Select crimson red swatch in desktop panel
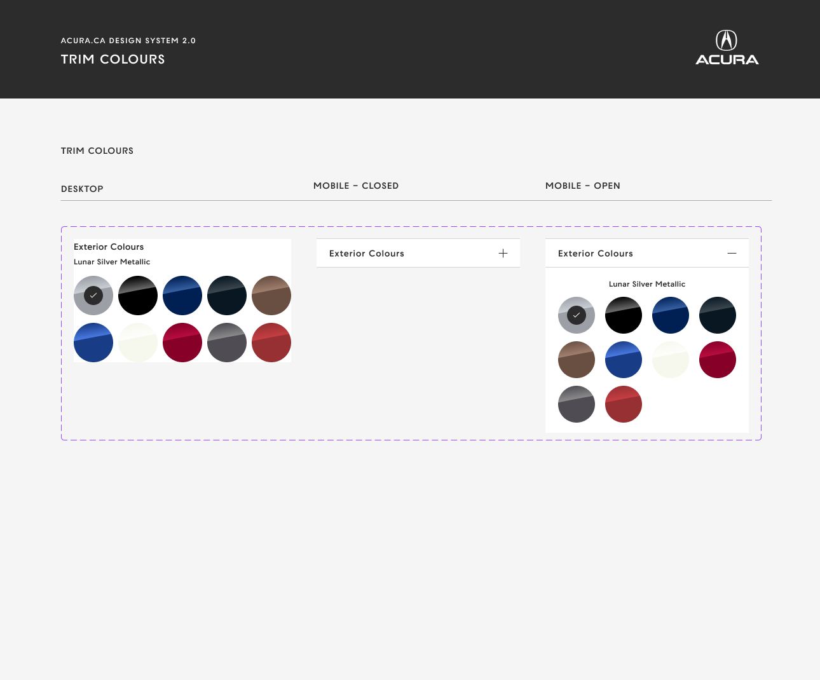 [182, 343]
